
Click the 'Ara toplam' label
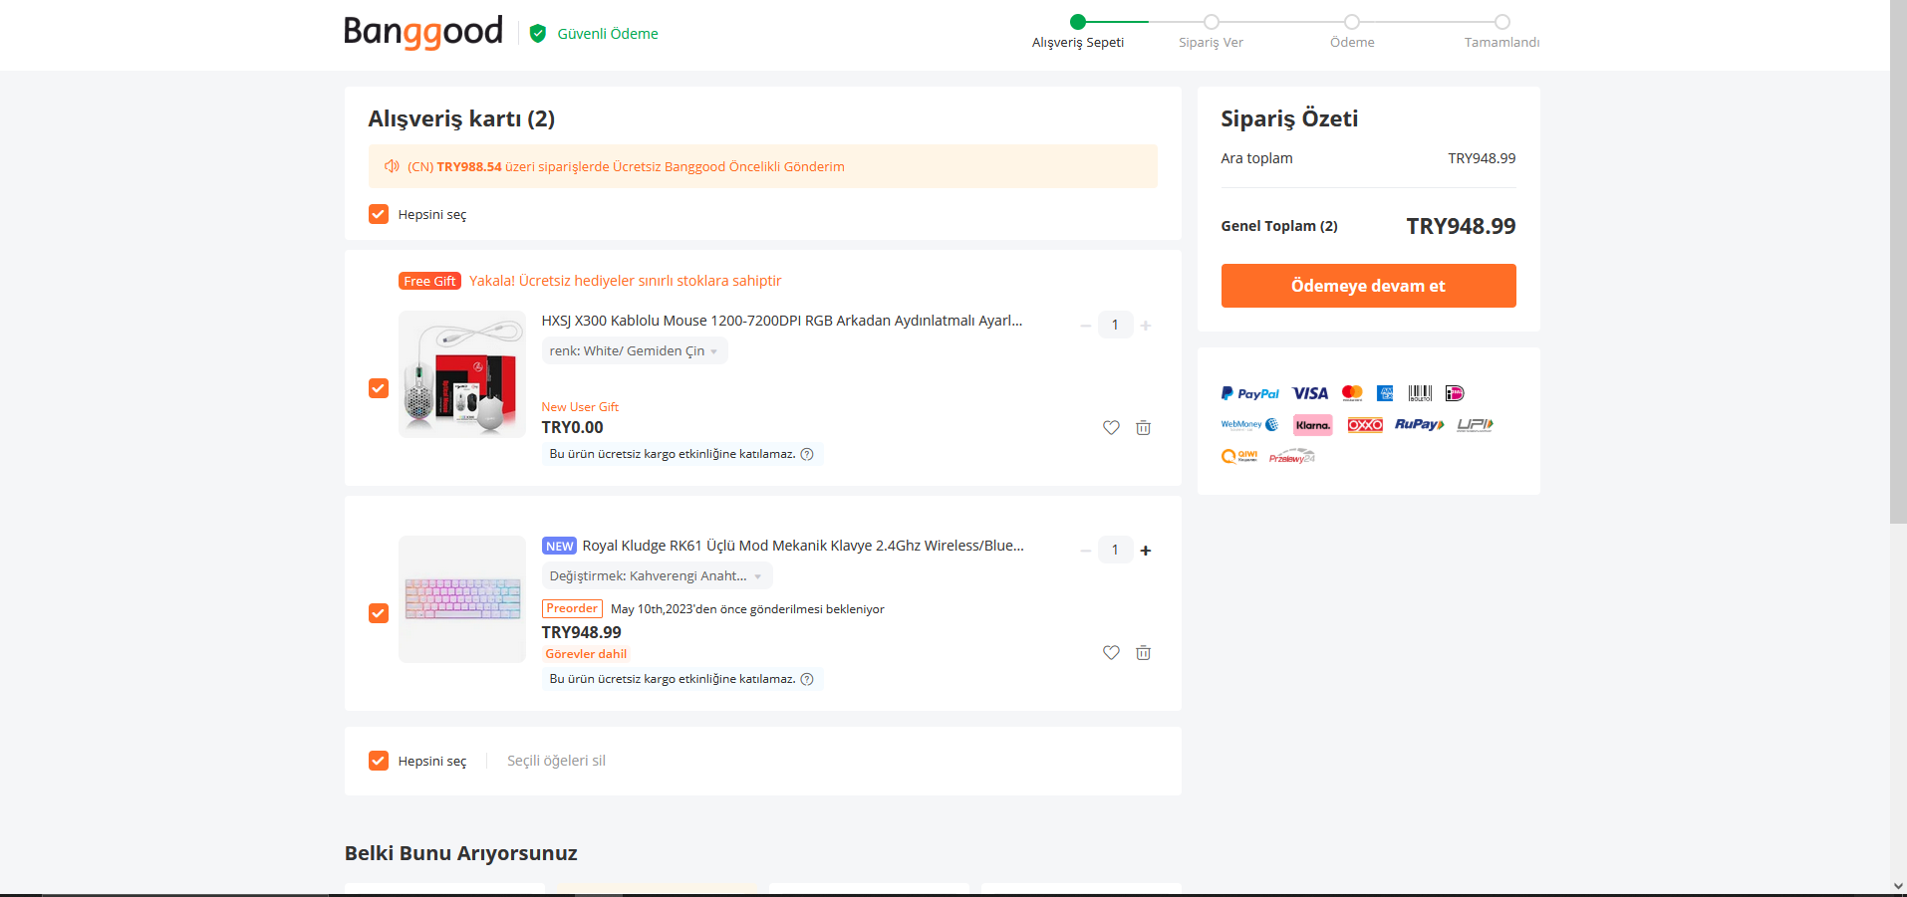1256,158
